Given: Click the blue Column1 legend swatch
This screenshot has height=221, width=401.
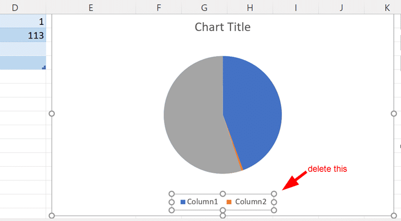Looking at the screenshot, I should (183, 202).
